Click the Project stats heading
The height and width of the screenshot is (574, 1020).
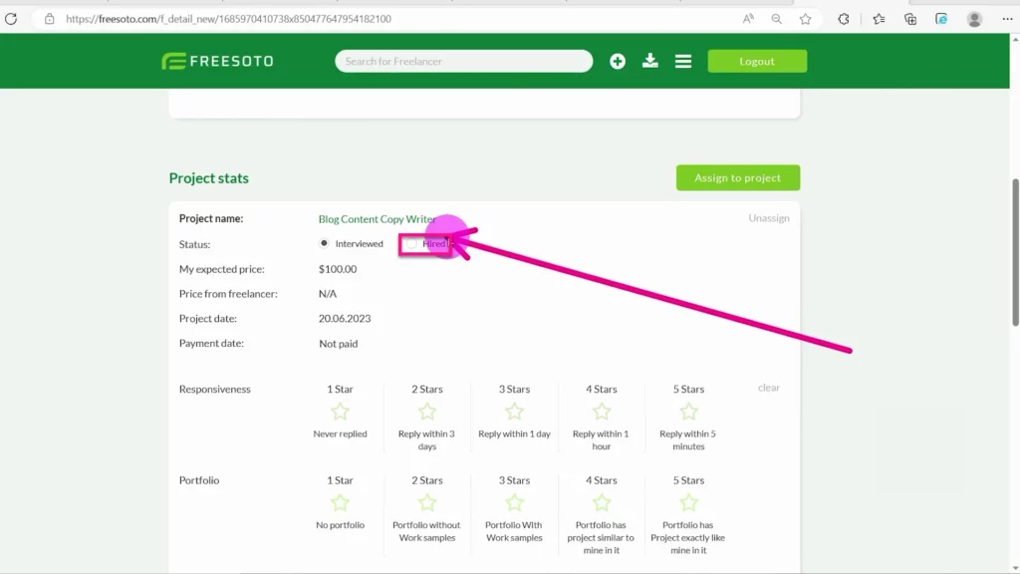pos(209,177)
